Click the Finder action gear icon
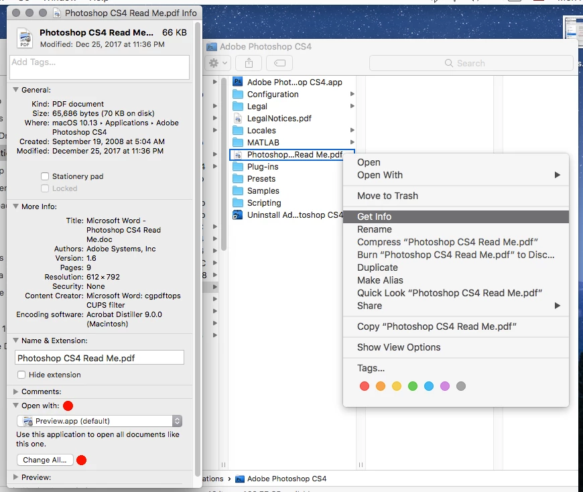The image size is (583, 492). click(218, 63)
